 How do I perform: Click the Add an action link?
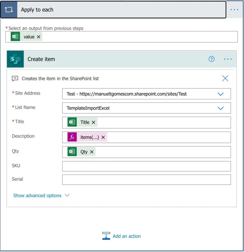click(x=127, y=236)
